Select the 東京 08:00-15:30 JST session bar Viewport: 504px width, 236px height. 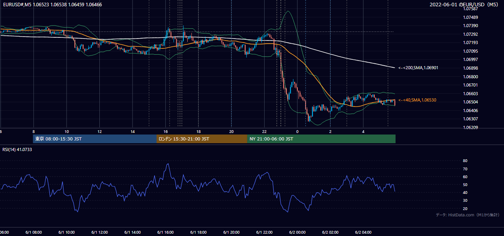pos(95,139)
